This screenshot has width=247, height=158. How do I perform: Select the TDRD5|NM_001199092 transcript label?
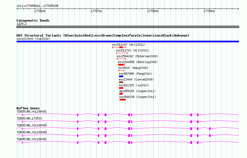(32, 139)
